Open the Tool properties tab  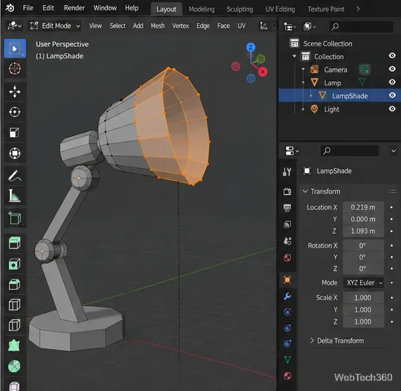[287, 171]
